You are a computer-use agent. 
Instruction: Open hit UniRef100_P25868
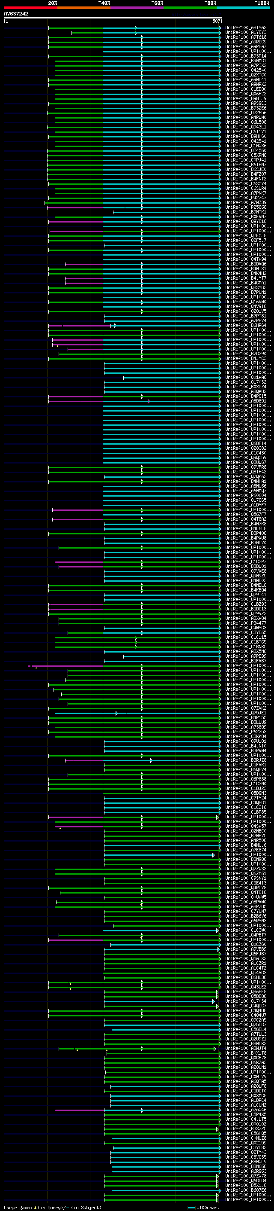246,207
